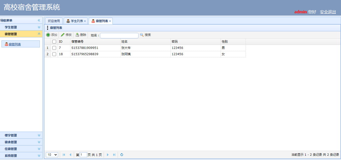This screenshot has height=160, width=341.
Task: Click the green Add (添加) icon
Action: 48,35
